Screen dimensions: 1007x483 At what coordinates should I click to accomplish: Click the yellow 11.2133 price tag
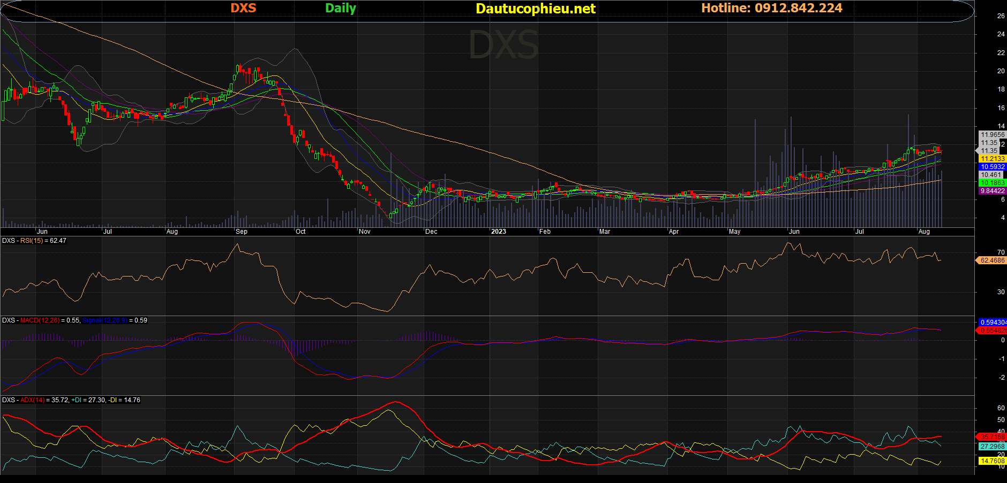pyautogui.click(x=992, y=159)
